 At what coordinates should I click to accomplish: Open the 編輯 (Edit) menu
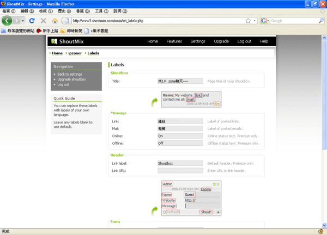click(27, 11)
